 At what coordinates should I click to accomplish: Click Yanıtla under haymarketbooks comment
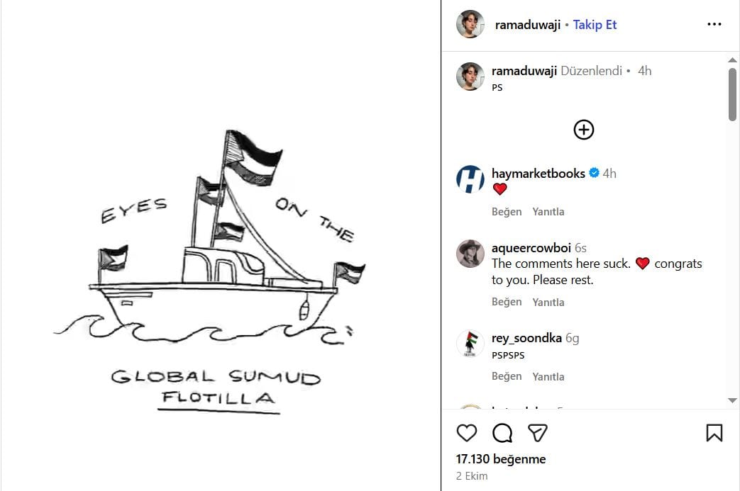click(548, 212)
